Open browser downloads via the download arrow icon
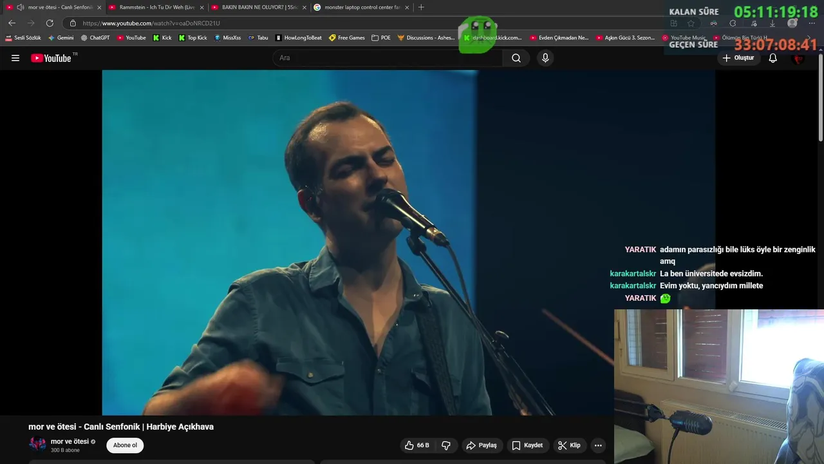 pyautogui.click(x=772, y=23)
